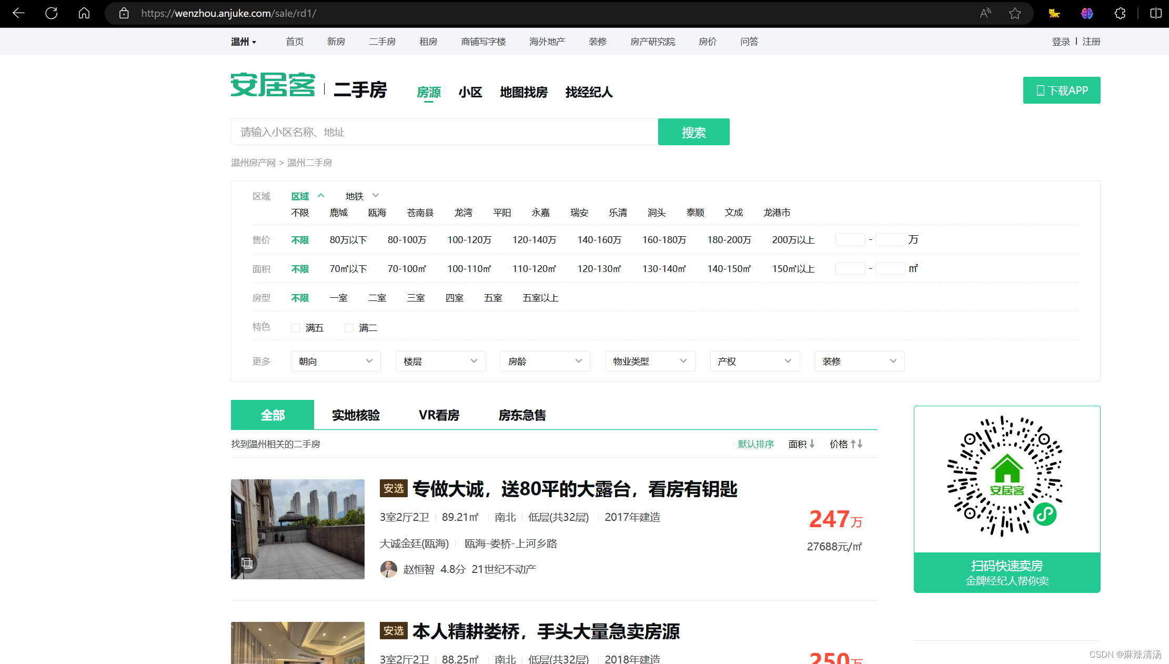Switch to 地图找房 tab
The width and height of the screenshot is (1169, 664).
[x=523, y=92]
